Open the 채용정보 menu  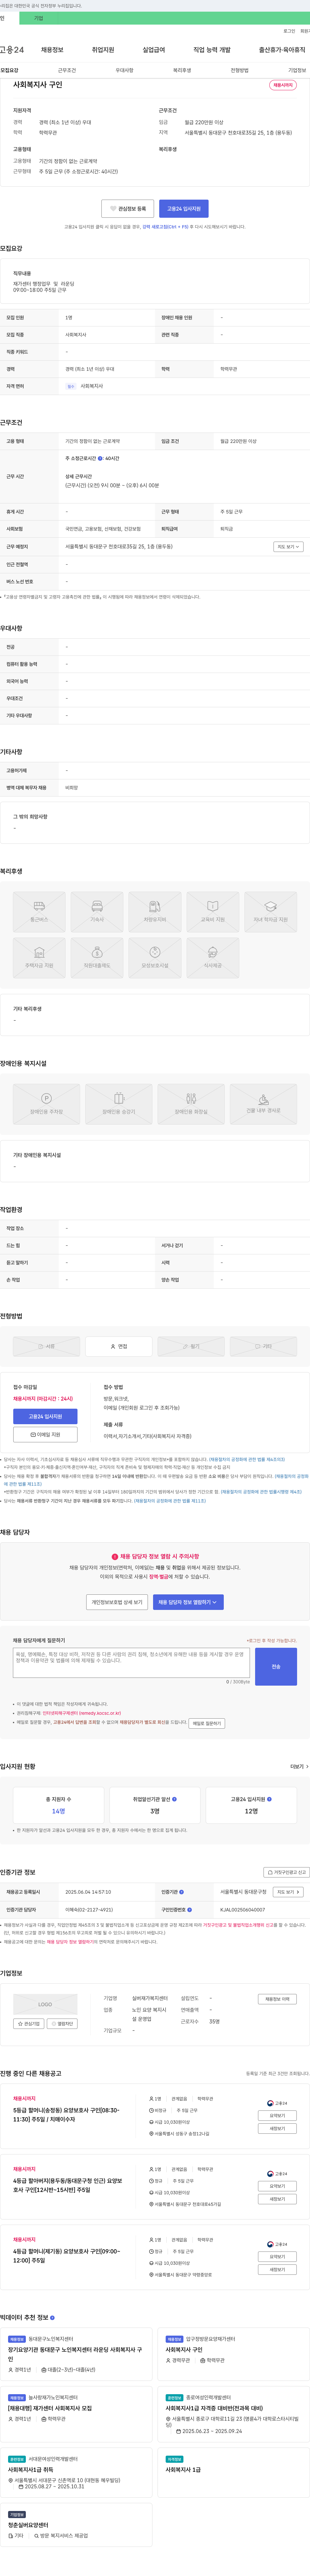click(x=52, y=50)
